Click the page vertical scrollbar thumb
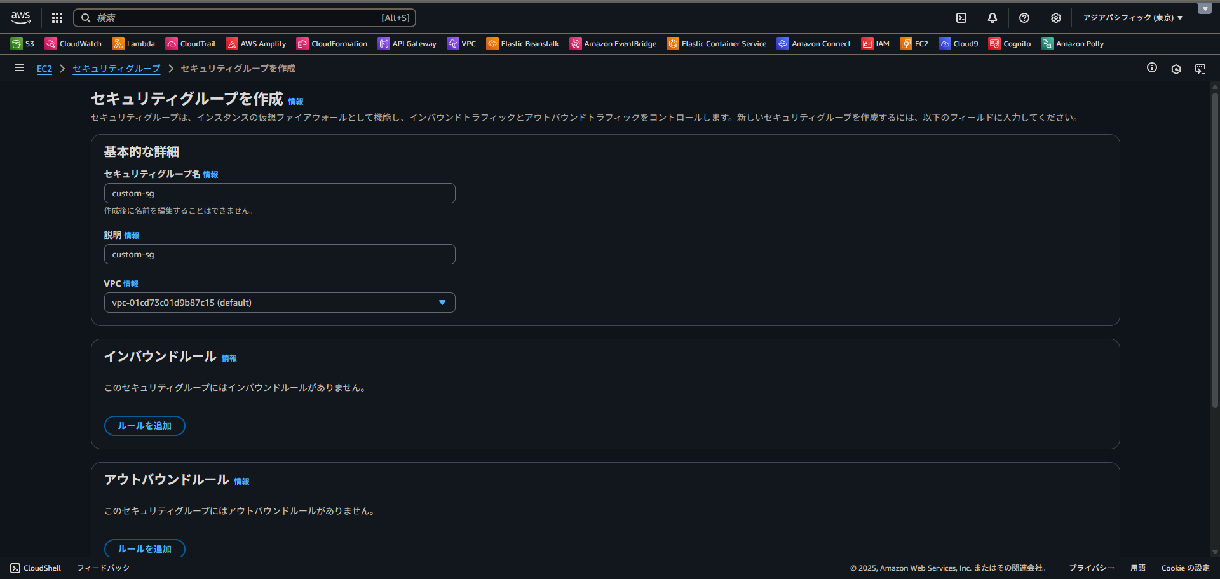 (1215, 250)
